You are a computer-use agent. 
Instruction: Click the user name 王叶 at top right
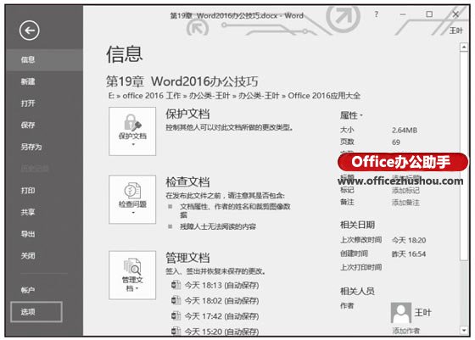click(456, 31)
